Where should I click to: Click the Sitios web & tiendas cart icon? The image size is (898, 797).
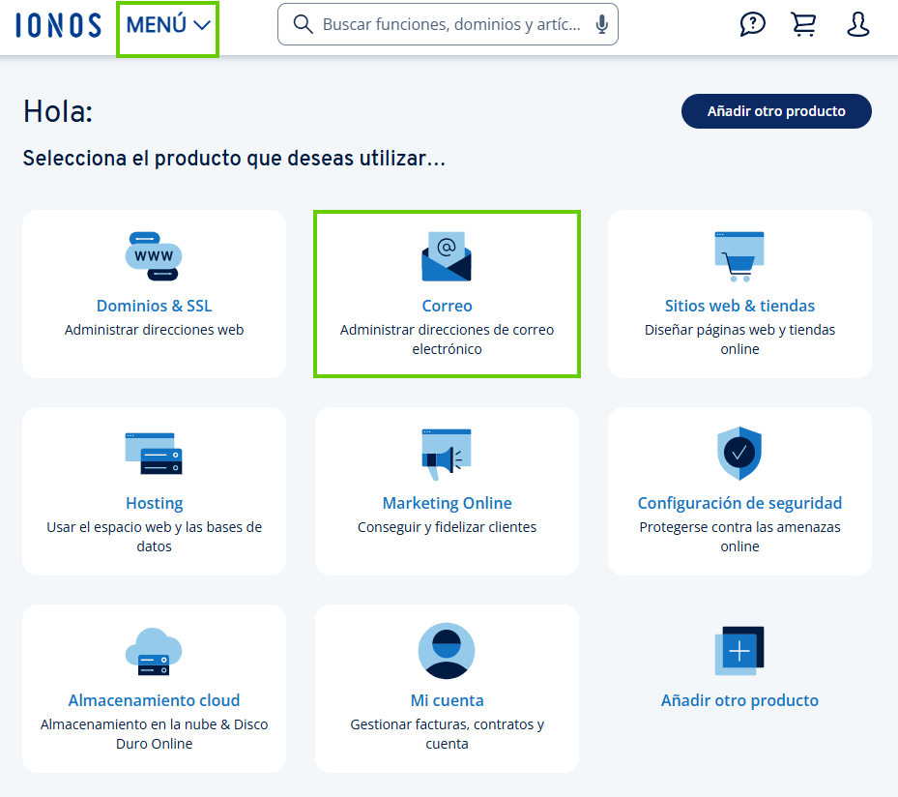[739, 256]
